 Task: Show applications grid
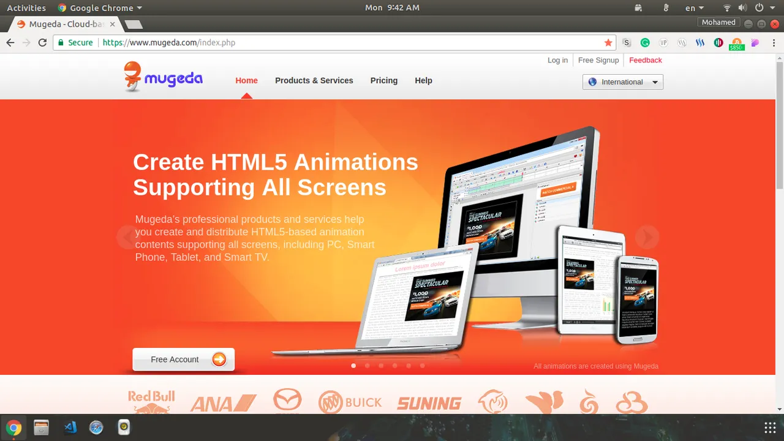coord(770,428)
